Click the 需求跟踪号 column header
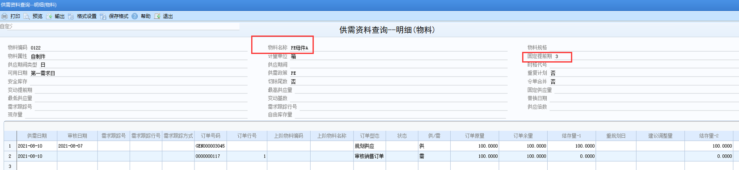739x170 pixels. pos(114,136)
